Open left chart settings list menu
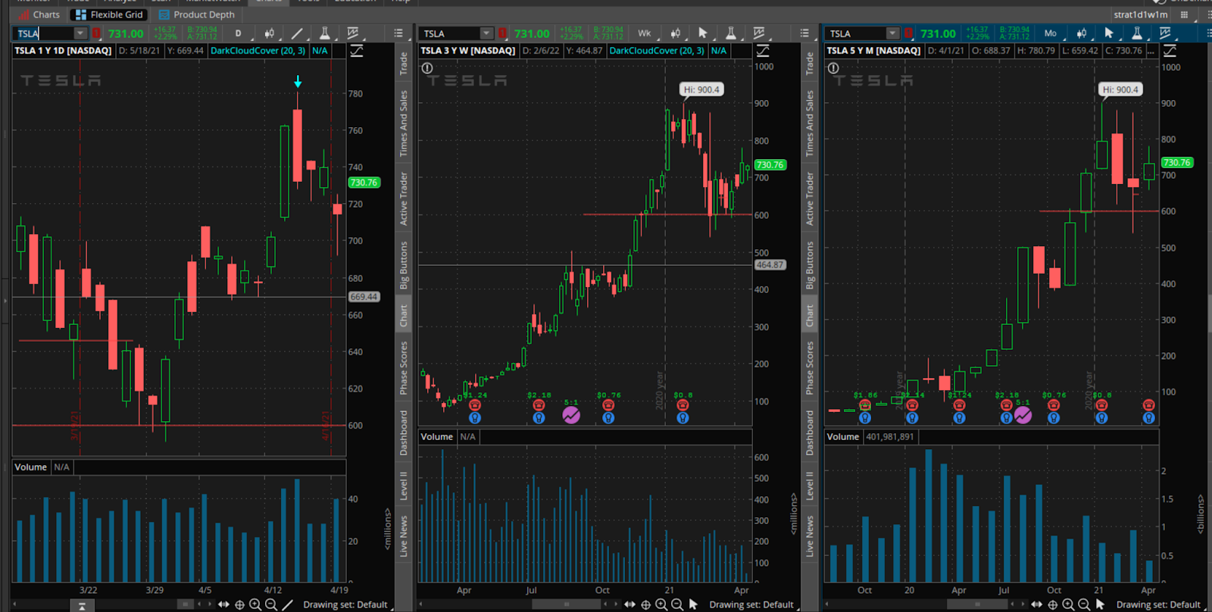 398,33
